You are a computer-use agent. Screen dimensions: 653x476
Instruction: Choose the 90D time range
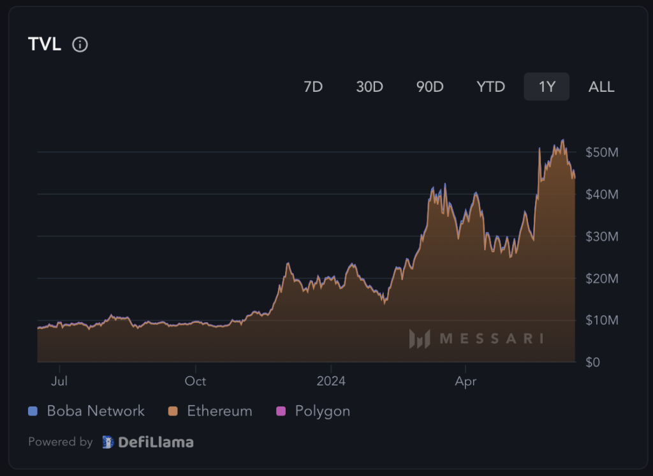430,87
